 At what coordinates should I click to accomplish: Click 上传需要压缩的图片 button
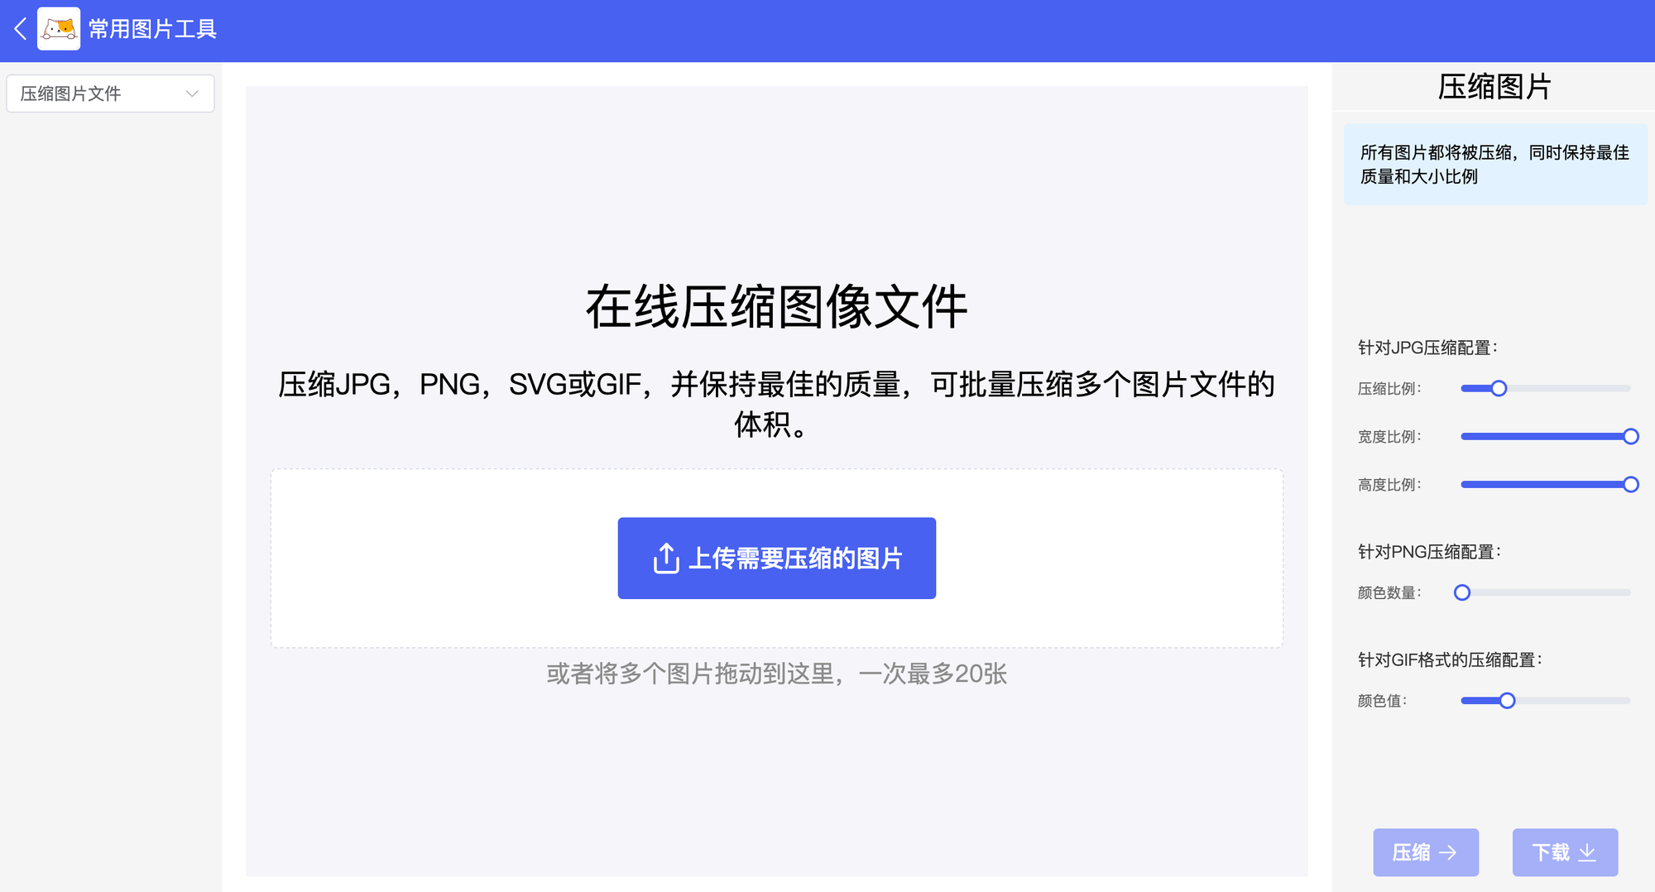pyautogui.click(x=776, y=559)
